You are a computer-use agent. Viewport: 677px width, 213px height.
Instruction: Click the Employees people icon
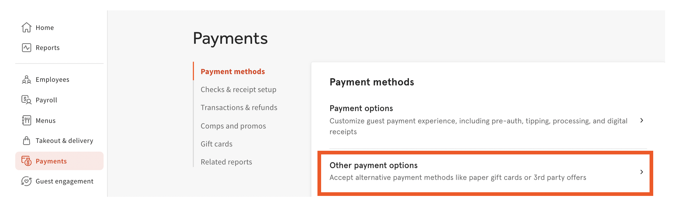click(x=27, y=80)
